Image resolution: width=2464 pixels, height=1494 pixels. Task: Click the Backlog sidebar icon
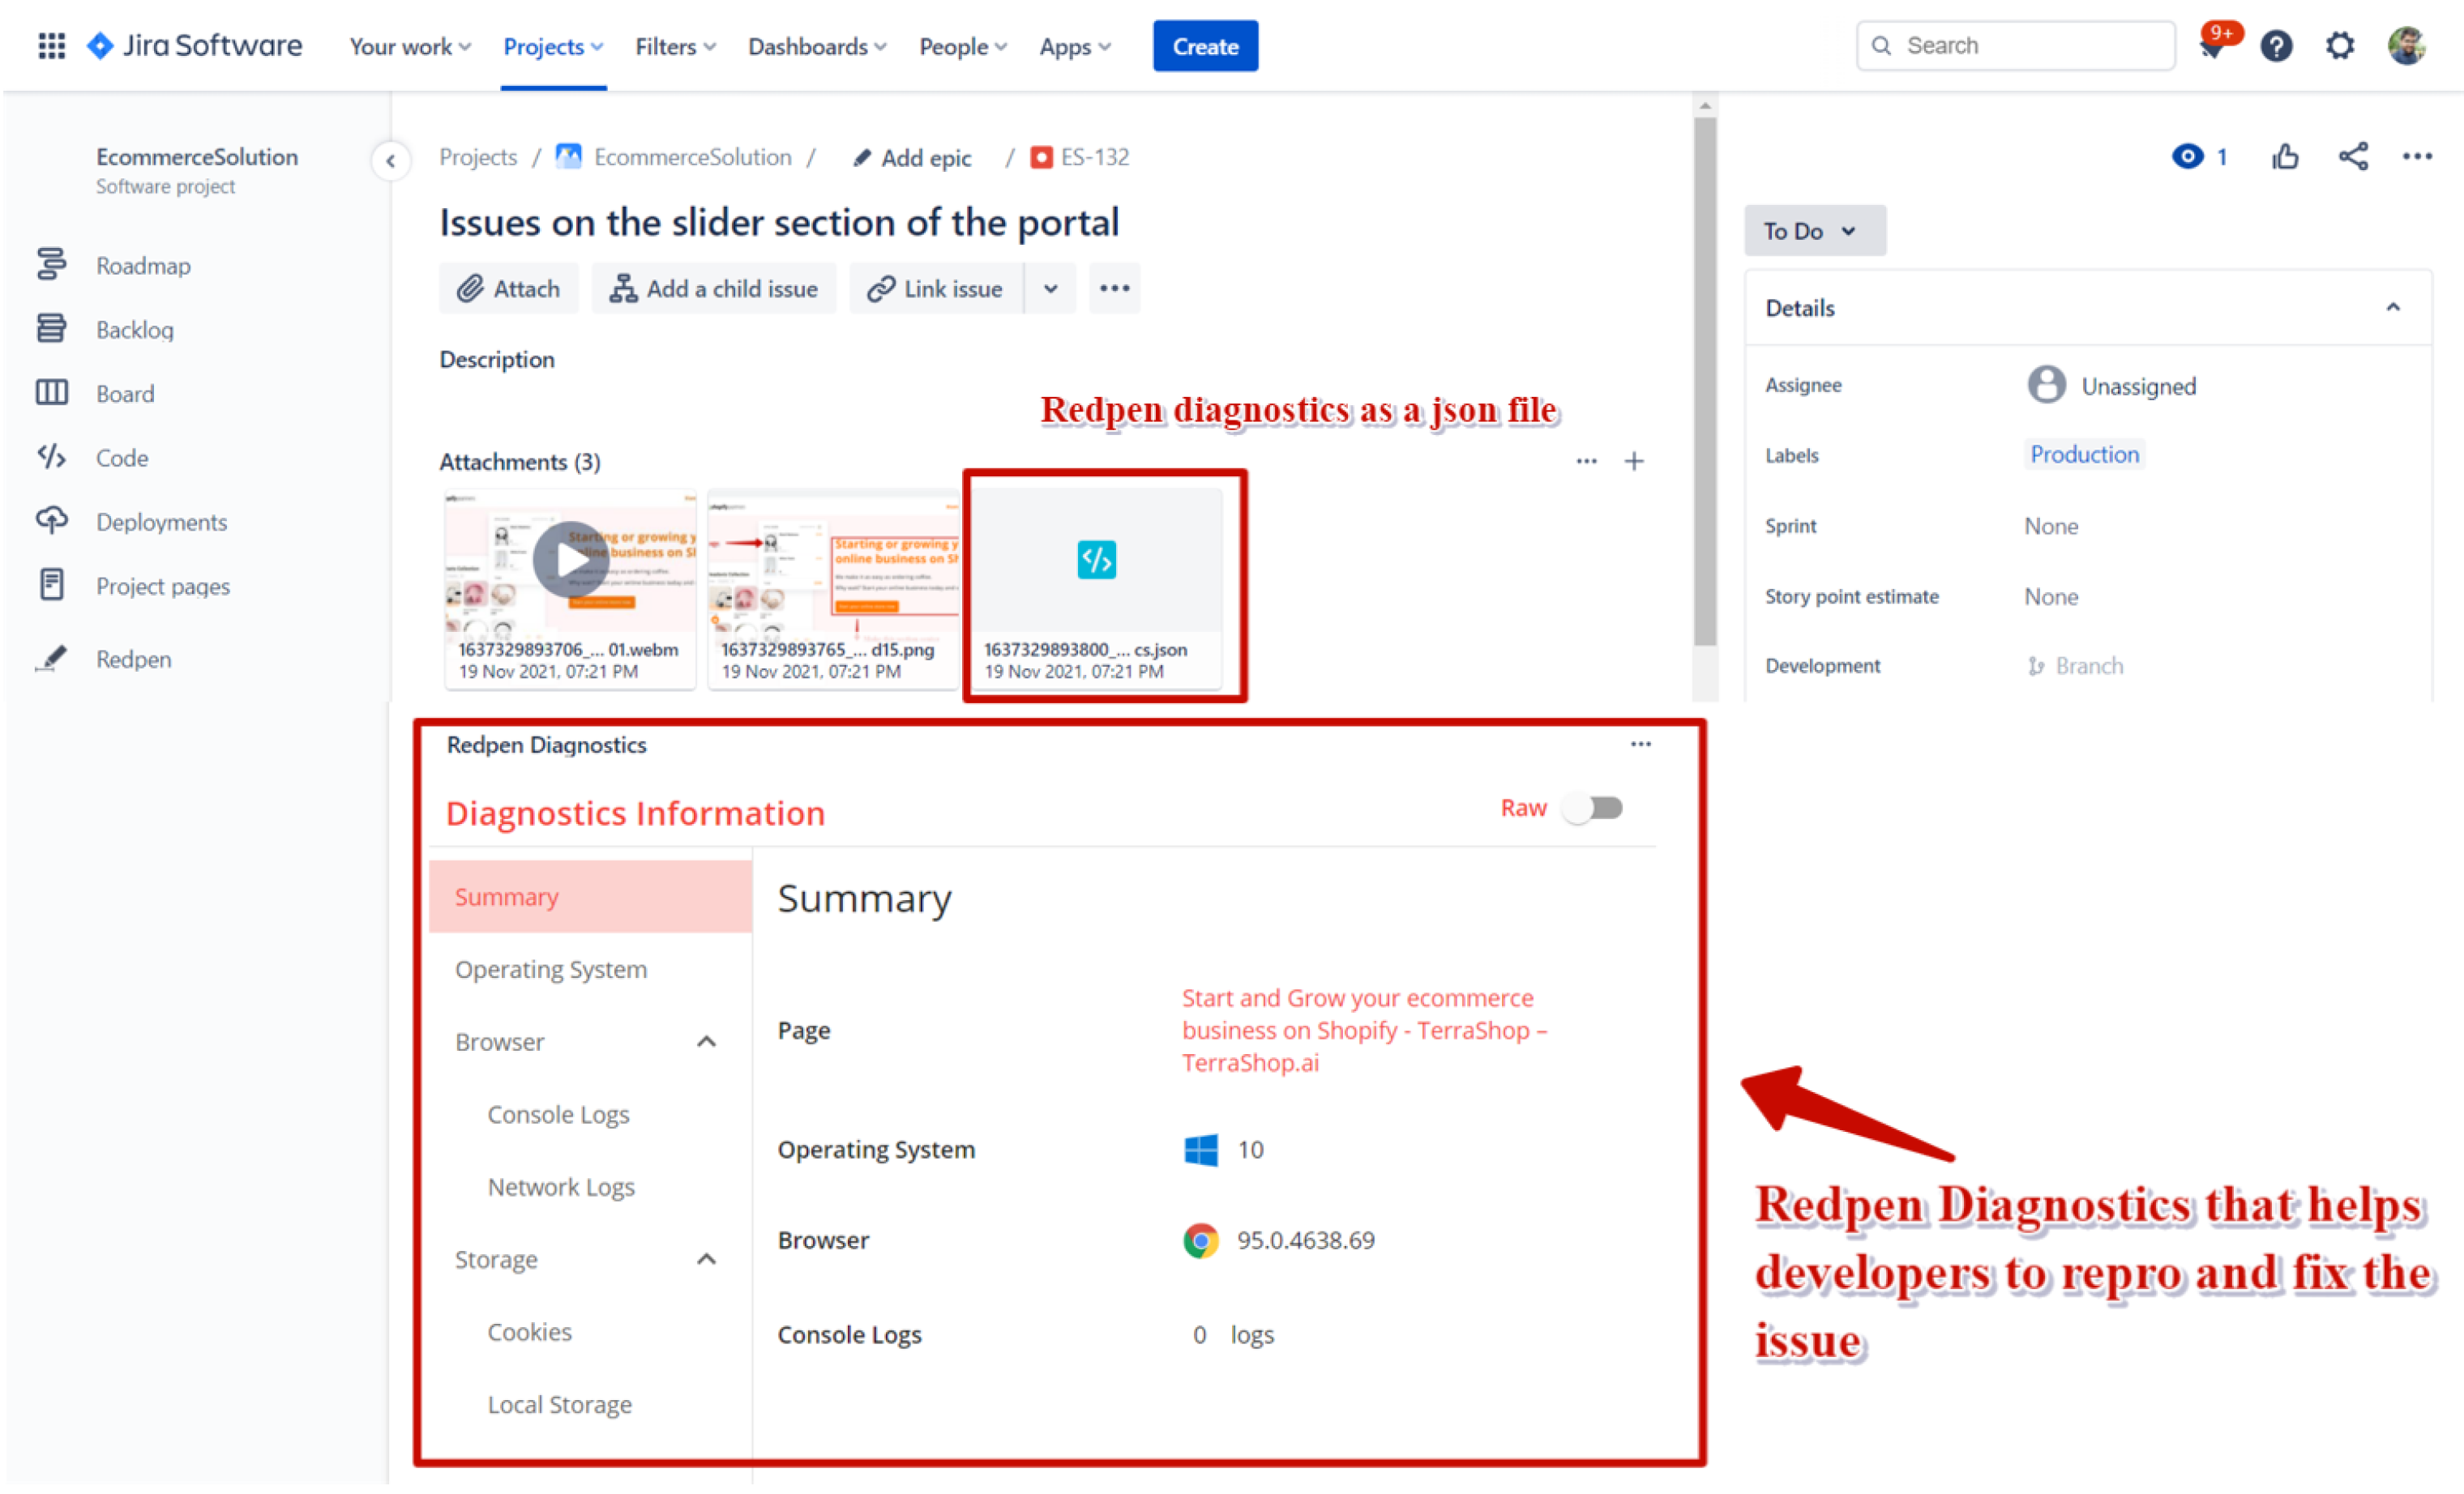(x=51, y=329)
